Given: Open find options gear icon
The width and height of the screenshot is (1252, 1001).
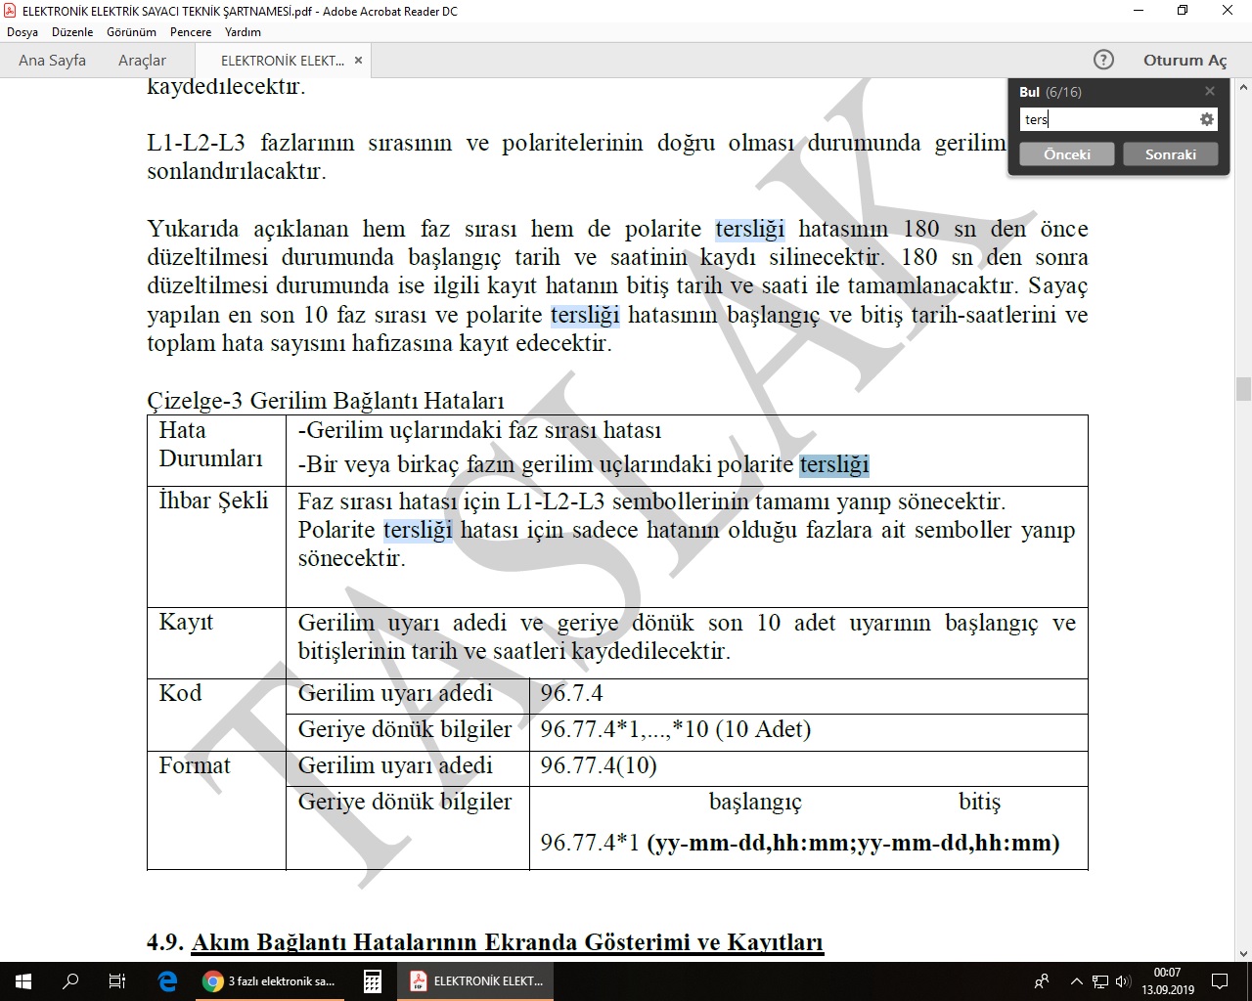Looking at the screenshot, I should point(1207,119).
